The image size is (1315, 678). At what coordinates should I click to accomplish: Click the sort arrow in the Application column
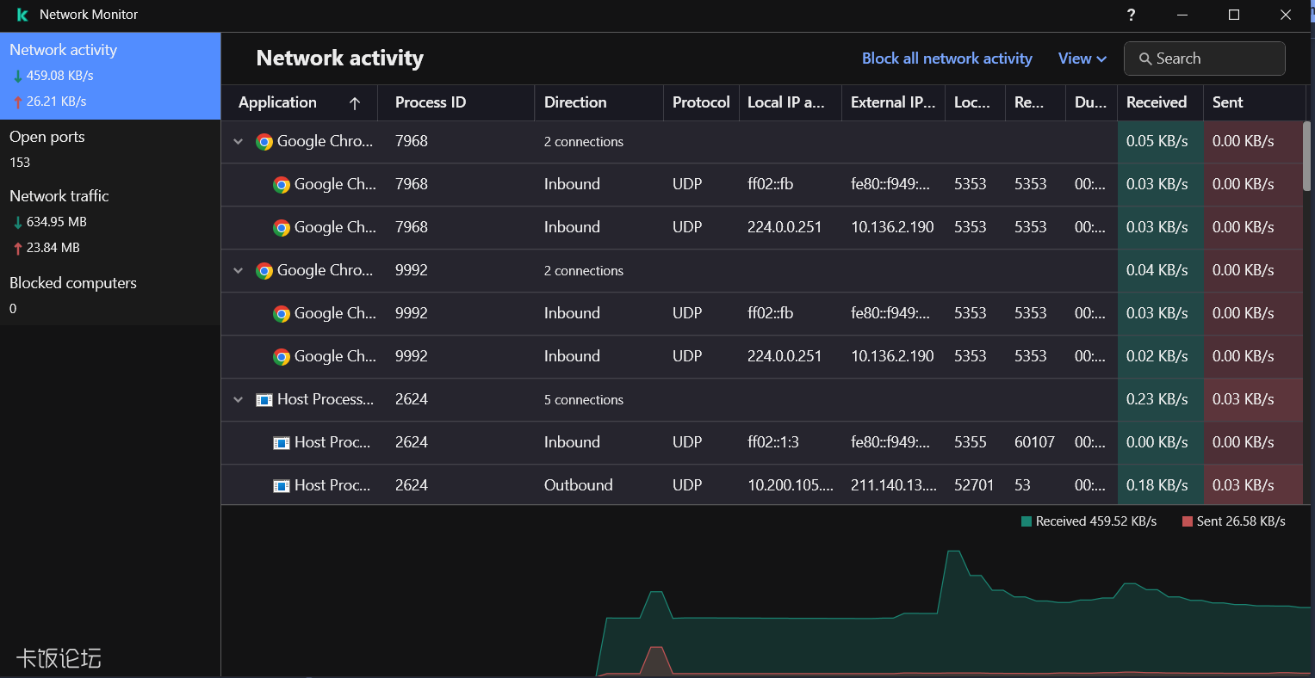pyautogui.click(x=355, y=103)
